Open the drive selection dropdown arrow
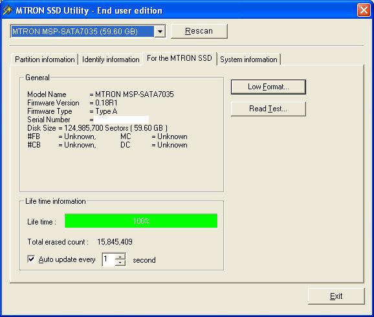374x317 pixels. click(x=160, y=32)
